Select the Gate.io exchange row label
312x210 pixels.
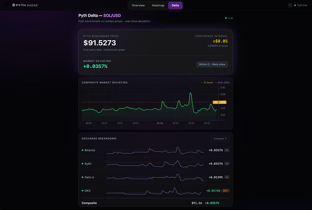click(x=90, y=177)
